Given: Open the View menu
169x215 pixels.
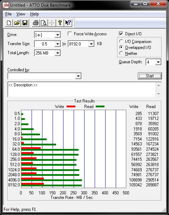Looking at the screenshot, I should [x=21, y=14].
